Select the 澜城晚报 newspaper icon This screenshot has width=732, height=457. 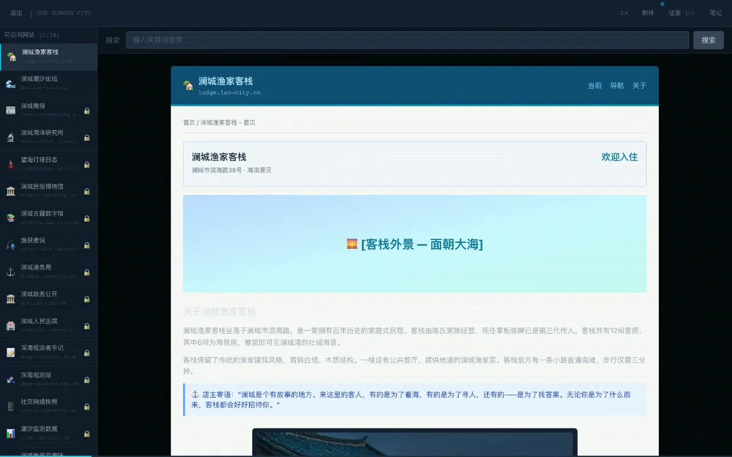[10, 110]
